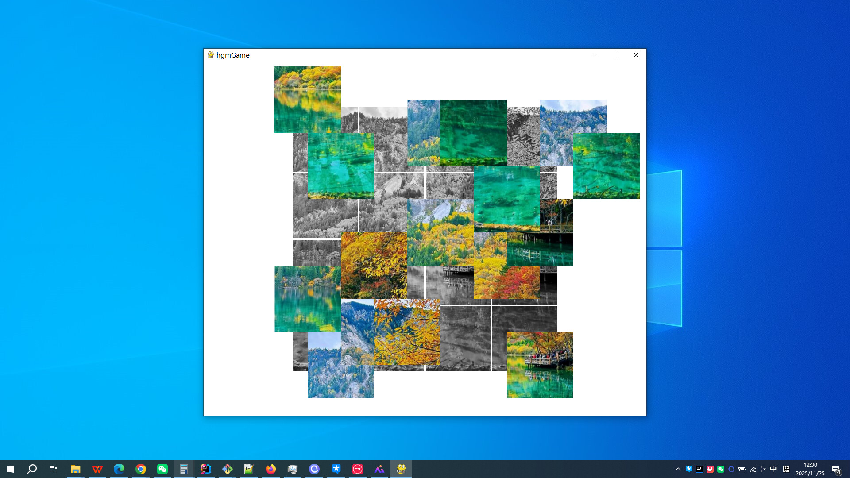Select the top-left autumn lake puzzle piece

(307, 99)
